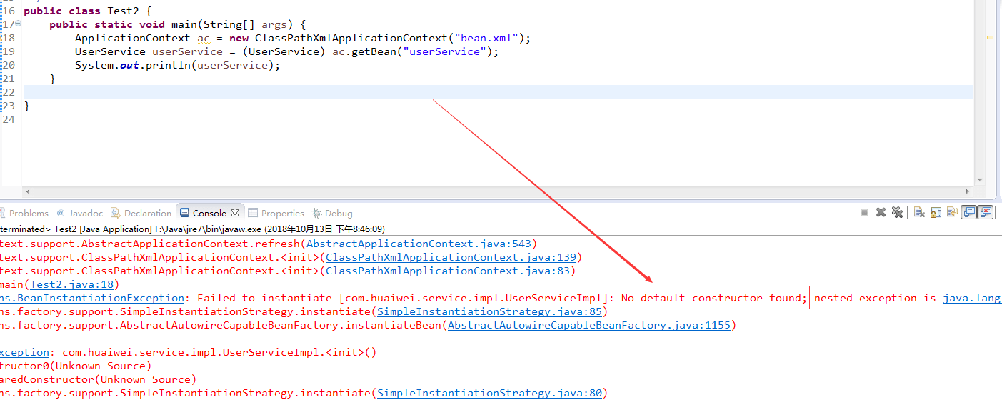Image resolution: width=1002 pixels, height=420 pixels.
Task: Click the "bean.xml" string in line 18
Action: point(486,38)
